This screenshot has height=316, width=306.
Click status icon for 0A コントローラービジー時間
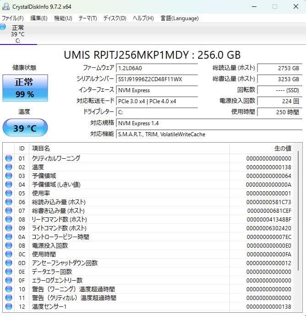tap(9, 237)
